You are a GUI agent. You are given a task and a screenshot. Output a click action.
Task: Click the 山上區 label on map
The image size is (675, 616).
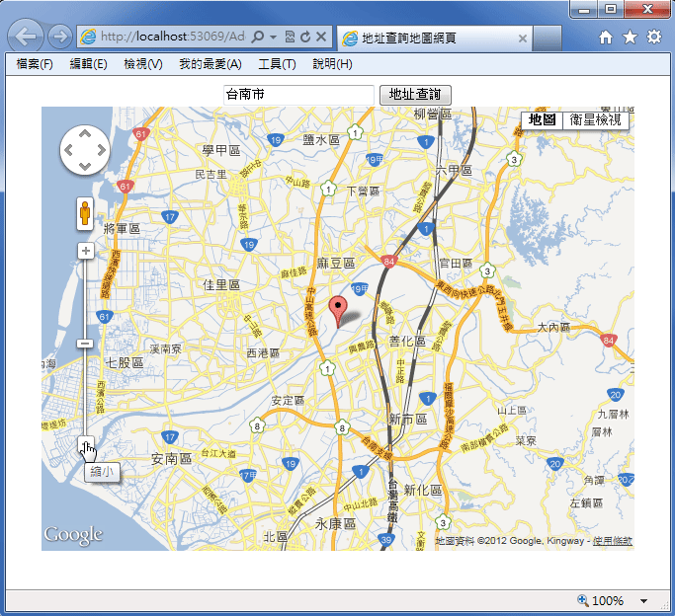[512, 411]
